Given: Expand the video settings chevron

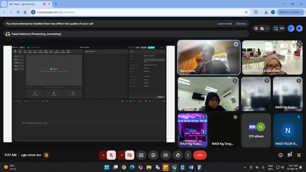Looking at the screenshot, I should pyautogui.click(x=121, y=155).
